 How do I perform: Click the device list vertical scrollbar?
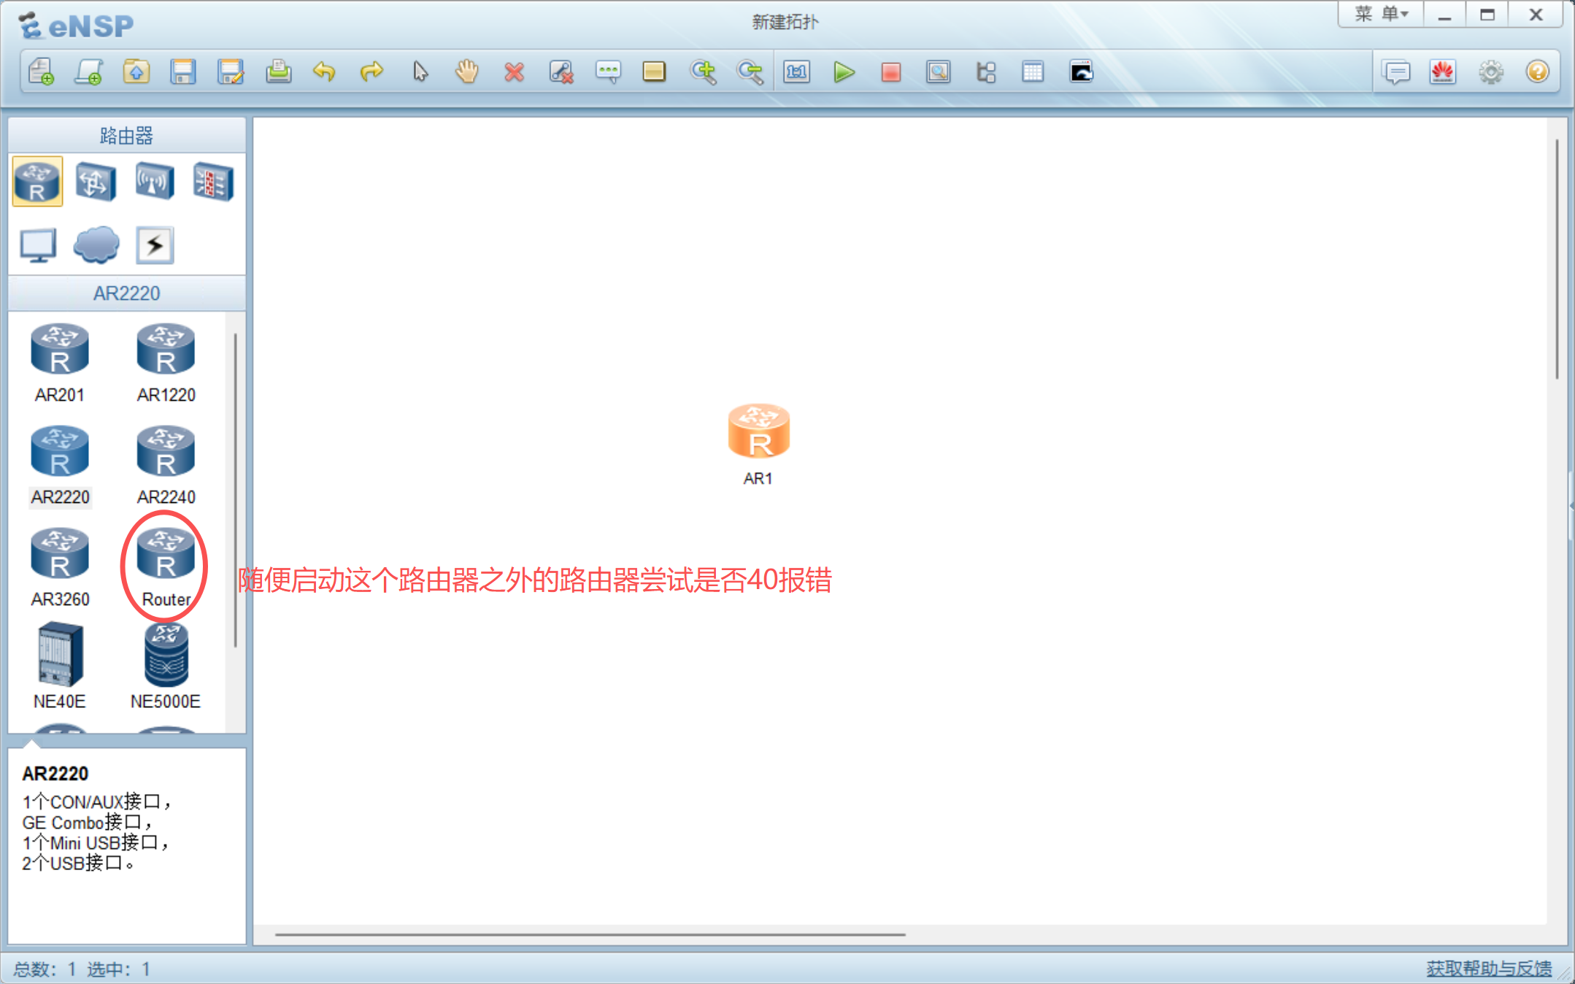click(235, 490)
